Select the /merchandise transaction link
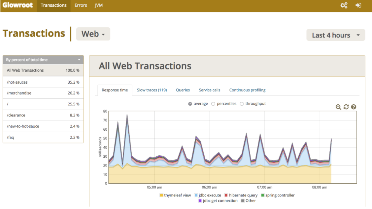Screen dimensions: 372x209 coord(19,93)
